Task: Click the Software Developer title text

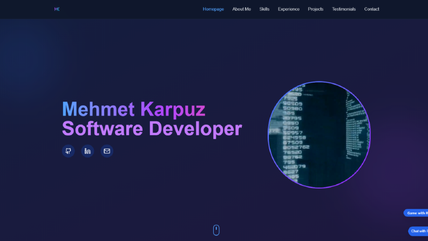Action: pos(152,129)
